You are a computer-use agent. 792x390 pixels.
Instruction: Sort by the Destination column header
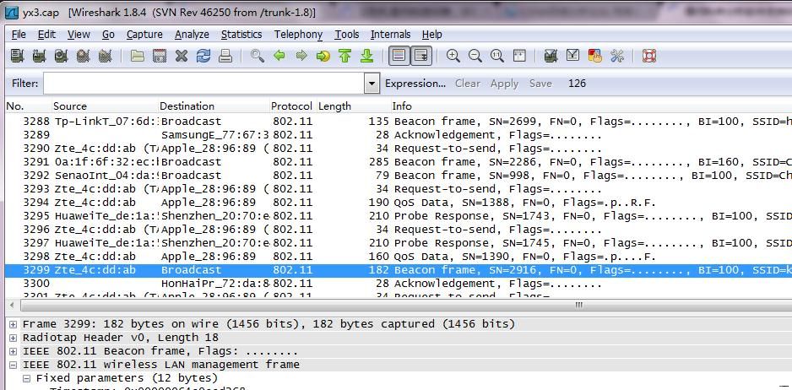214,106
